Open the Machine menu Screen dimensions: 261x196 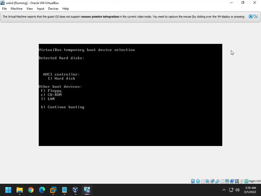[x=17, y=9]
